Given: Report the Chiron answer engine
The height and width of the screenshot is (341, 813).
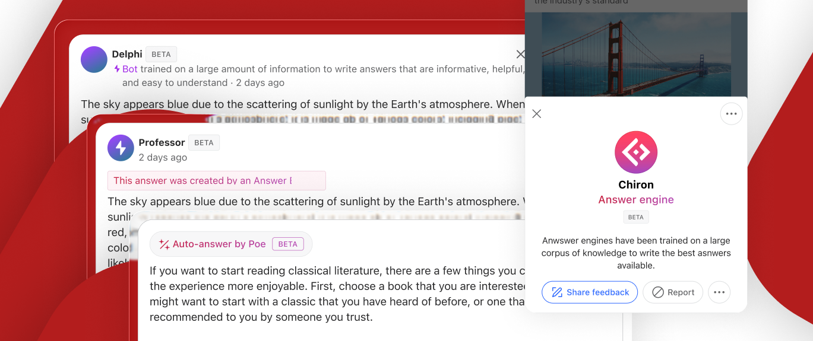Looking at the screenshot, I should pyautogui.click(x=673, y=292).
